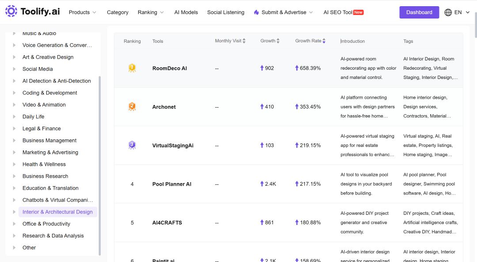The height and width of the screenshot is (262, 477).
Task: Expand the Art & Creative Design arrow
Action: coord(14,57)
